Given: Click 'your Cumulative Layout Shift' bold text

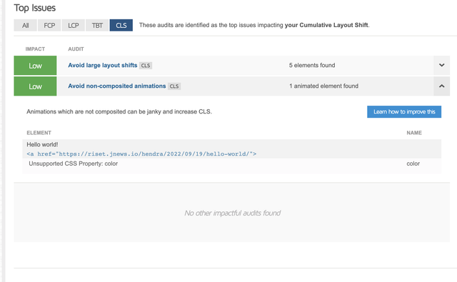Looking at the screenshot, I should 326,25.
